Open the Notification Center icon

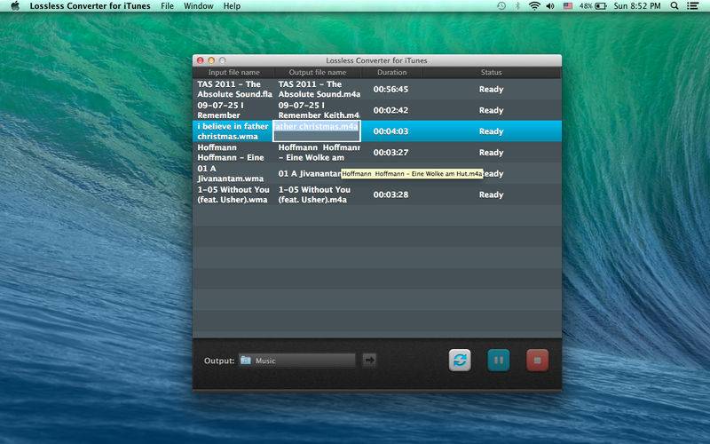[692, 6]
